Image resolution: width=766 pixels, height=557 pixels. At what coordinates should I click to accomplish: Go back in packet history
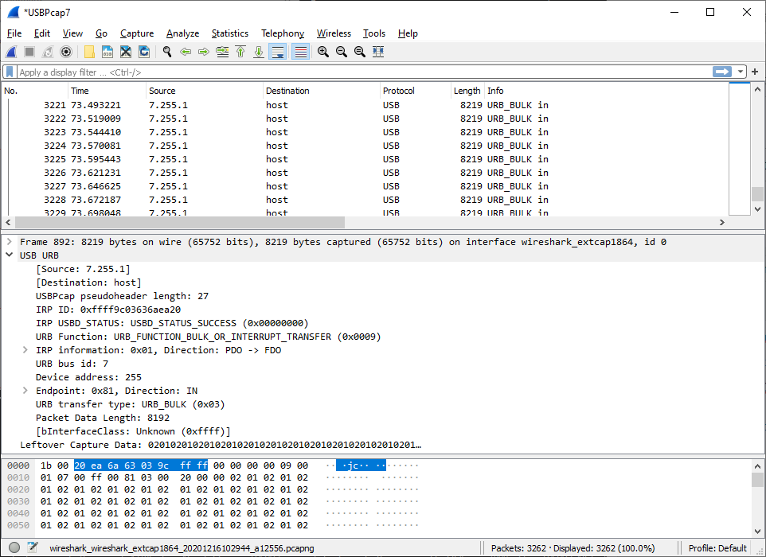tap(186, 52)
